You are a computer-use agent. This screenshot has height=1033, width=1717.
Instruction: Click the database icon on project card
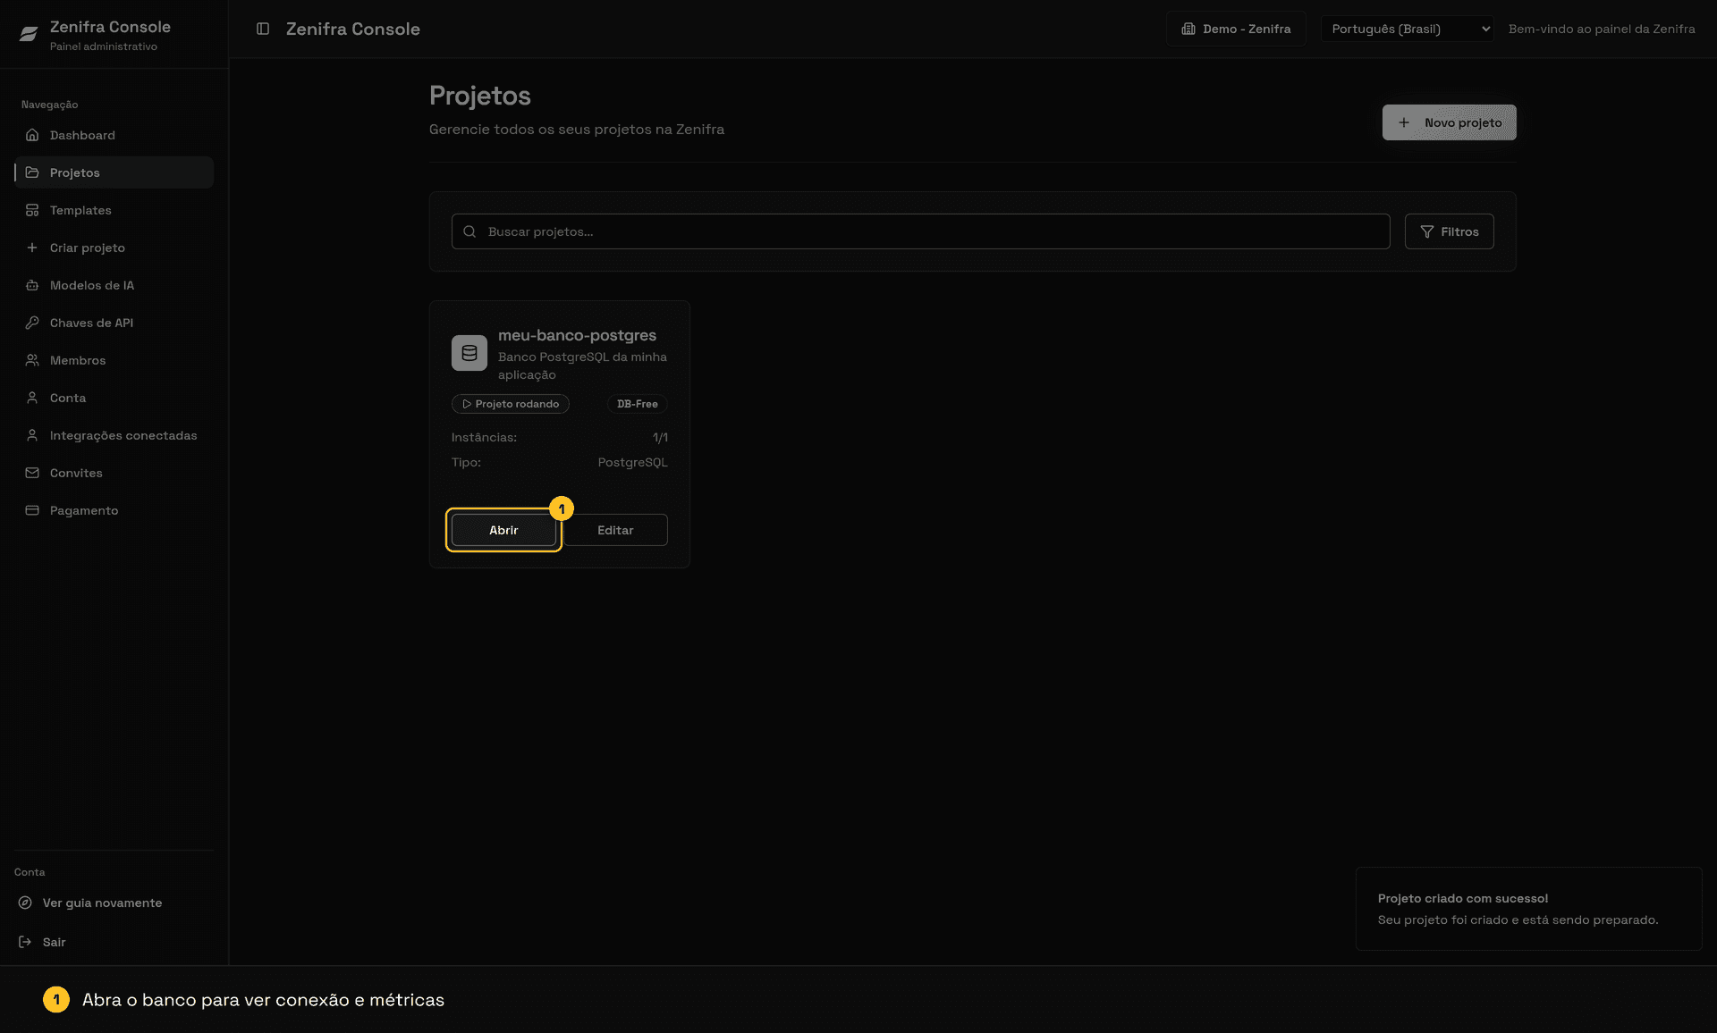click(x=469, y=353)
